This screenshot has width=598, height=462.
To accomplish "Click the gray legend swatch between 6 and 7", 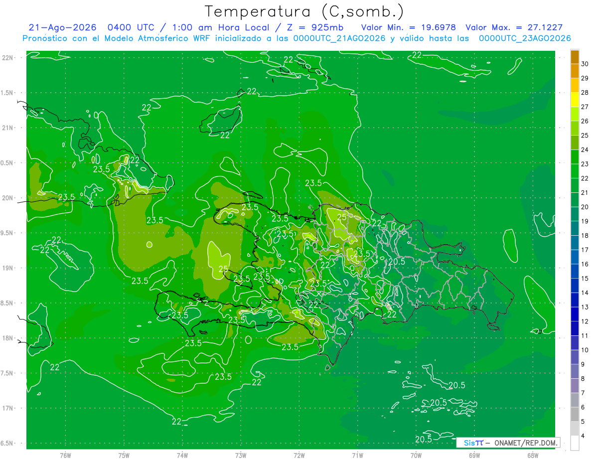I will (x=575, y=400).
